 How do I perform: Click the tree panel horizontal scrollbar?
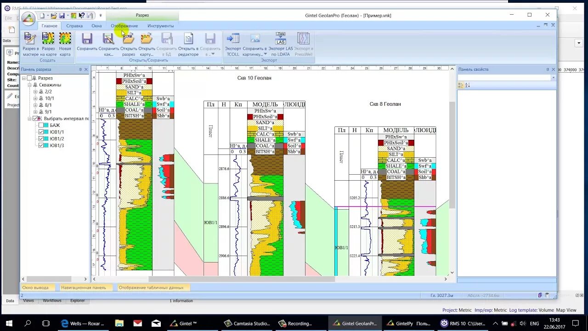tap(49, 279)
